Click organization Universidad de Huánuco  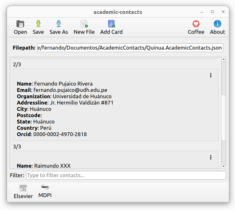click(x=82, y=96)
